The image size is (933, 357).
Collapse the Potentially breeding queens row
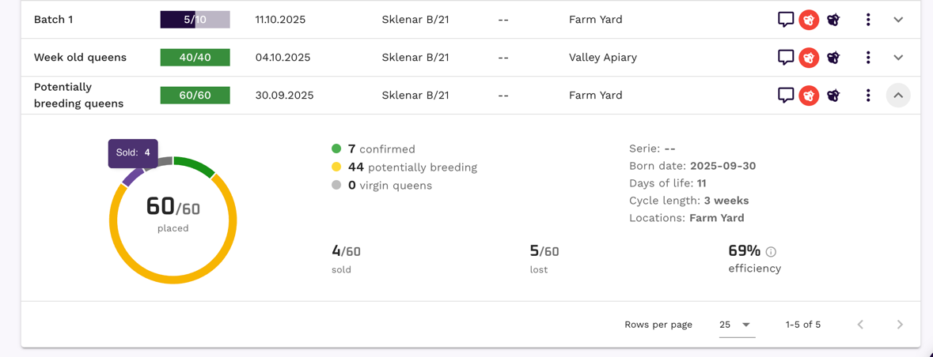(x=898, y=96)
